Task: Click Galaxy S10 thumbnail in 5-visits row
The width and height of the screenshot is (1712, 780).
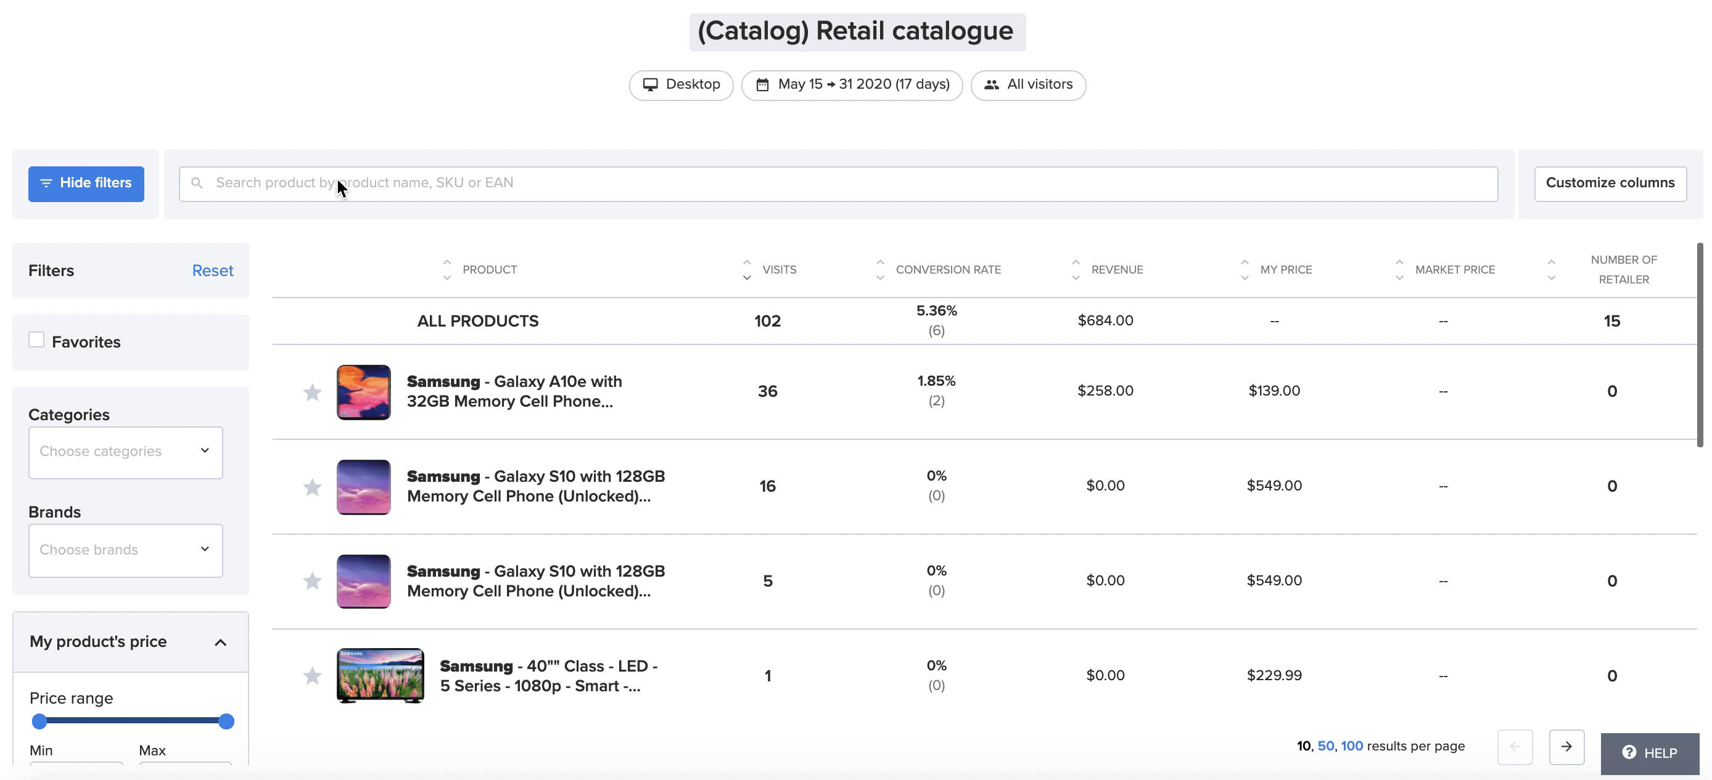Action: (363, 582)
